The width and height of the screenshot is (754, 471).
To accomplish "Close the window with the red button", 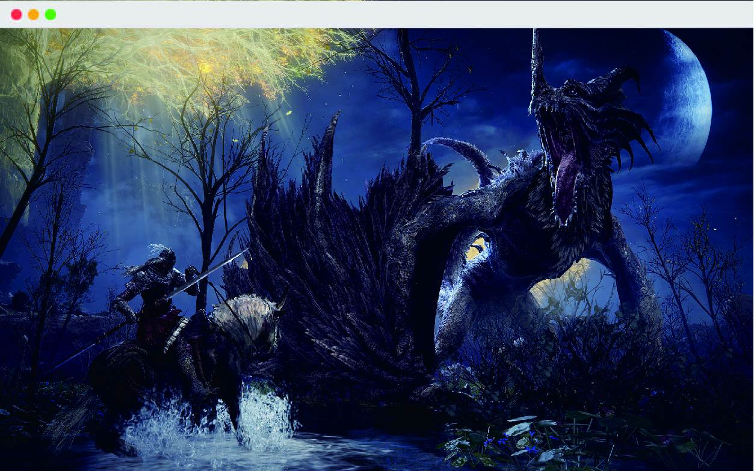I will click(x=16, y=14).
